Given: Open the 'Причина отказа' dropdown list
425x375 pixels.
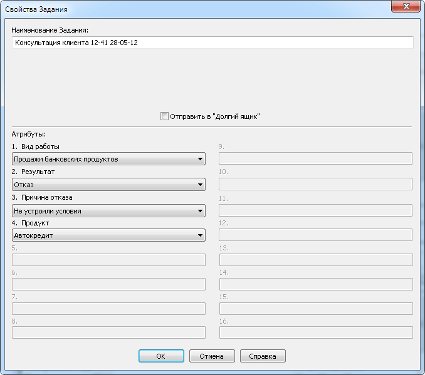Looking at the screenshot, I should (108, 211).
